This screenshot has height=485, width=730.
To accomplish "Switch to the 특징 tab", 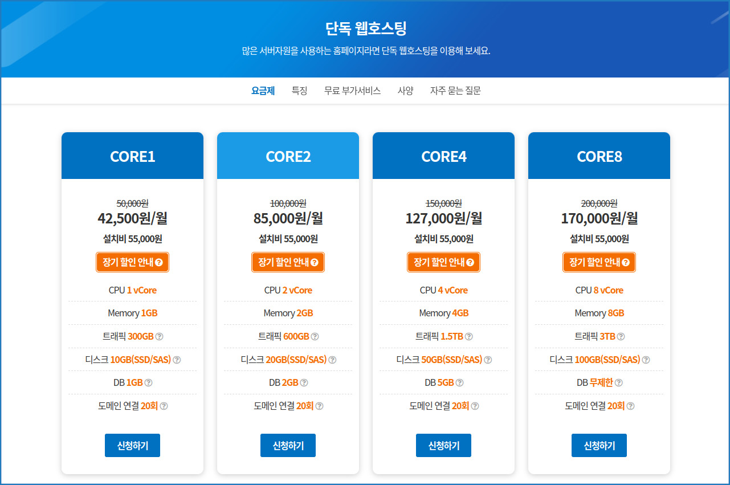I will [299, 91].
